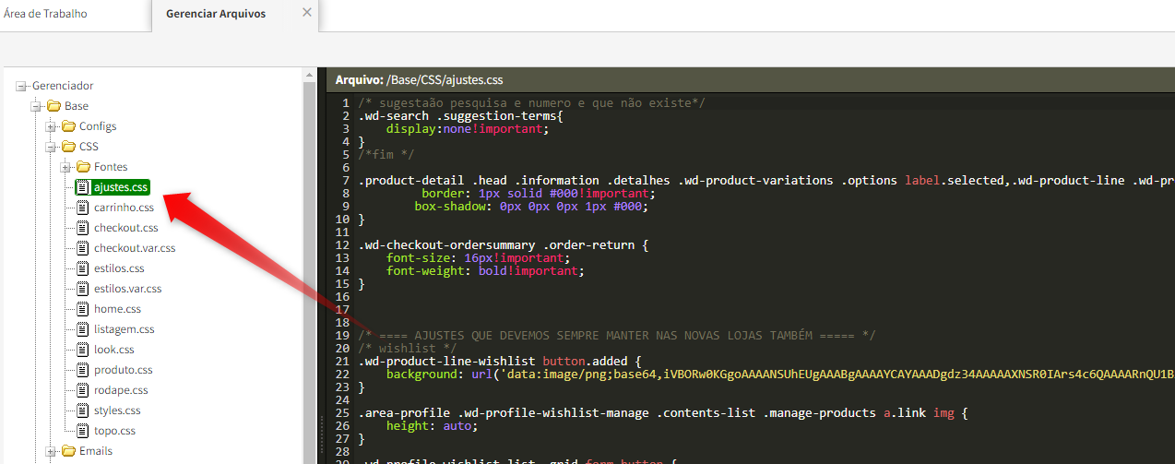Click the ajustes.css file icon

[x=82, y=187]
